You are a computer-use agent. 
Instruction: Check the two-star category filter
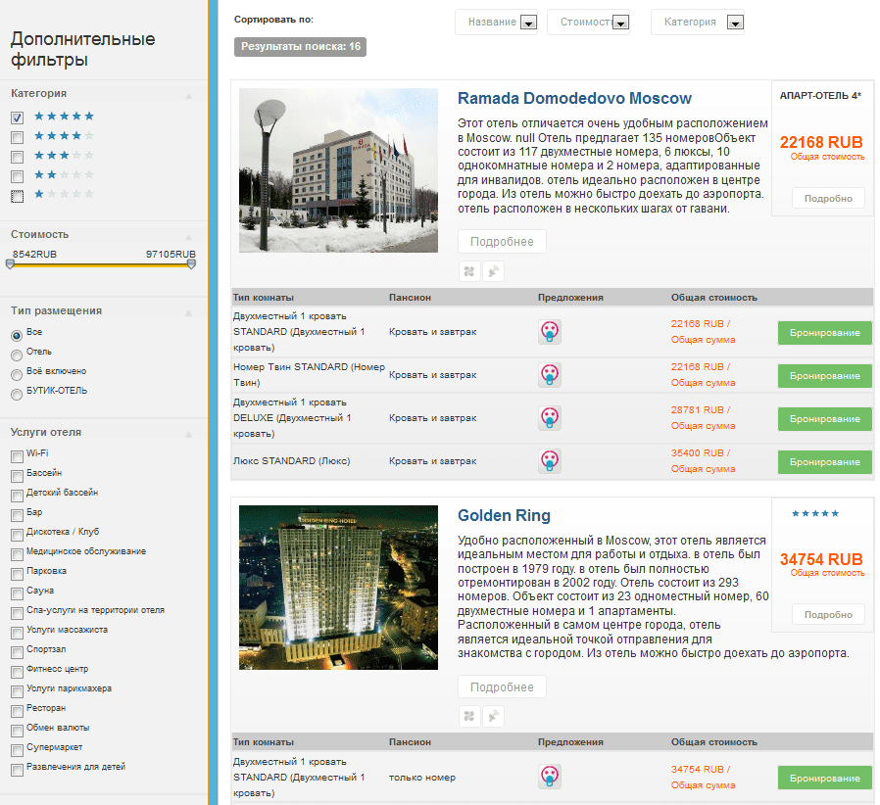(17, 176)
